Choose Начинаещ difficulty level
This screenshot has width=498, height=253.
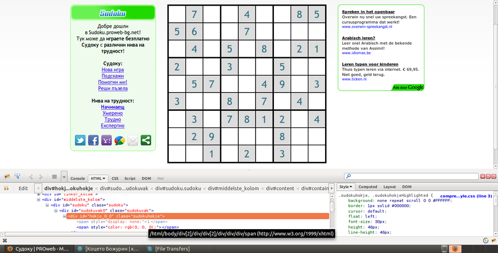click(113, 107)
